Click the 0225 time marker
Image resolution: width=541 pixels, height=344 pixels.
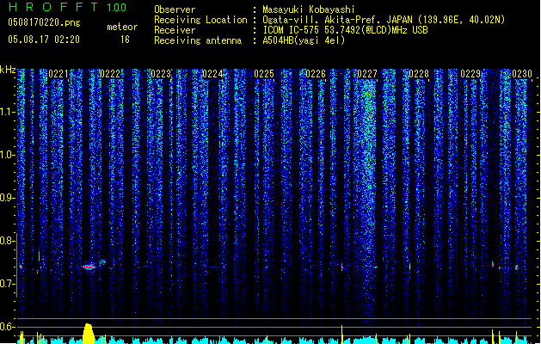coord(264,74)
